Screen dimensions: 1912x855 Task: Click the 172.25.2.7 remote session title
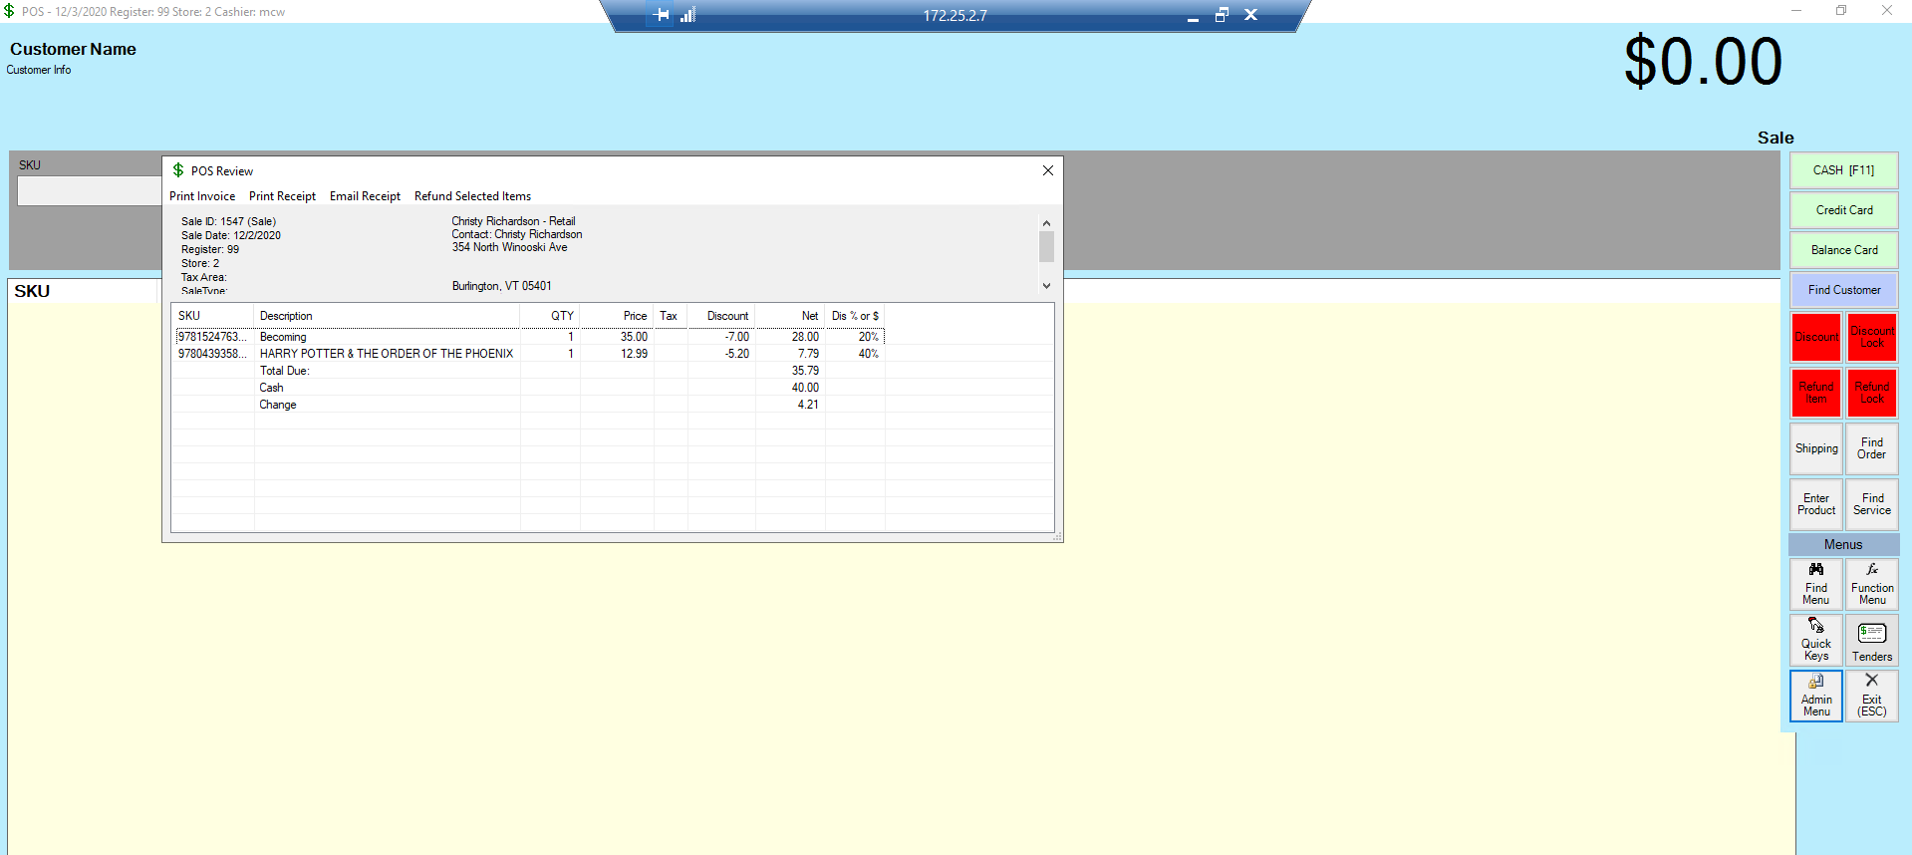click(955, 16)
